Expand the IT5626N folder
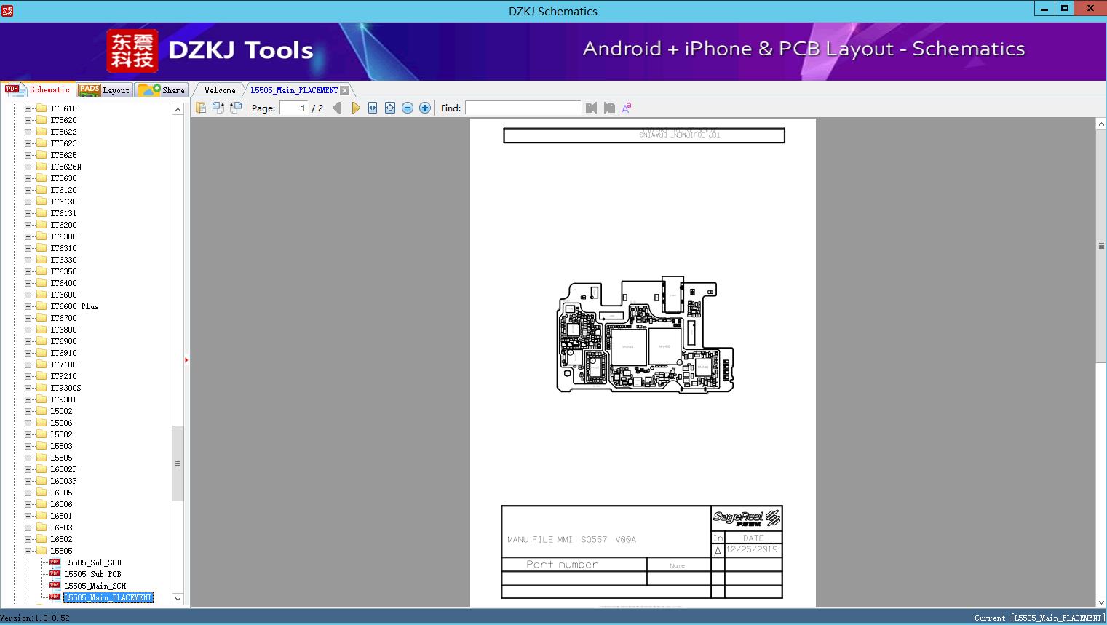The height and width of the screenshot is (625, 1107). click(28, 167)
